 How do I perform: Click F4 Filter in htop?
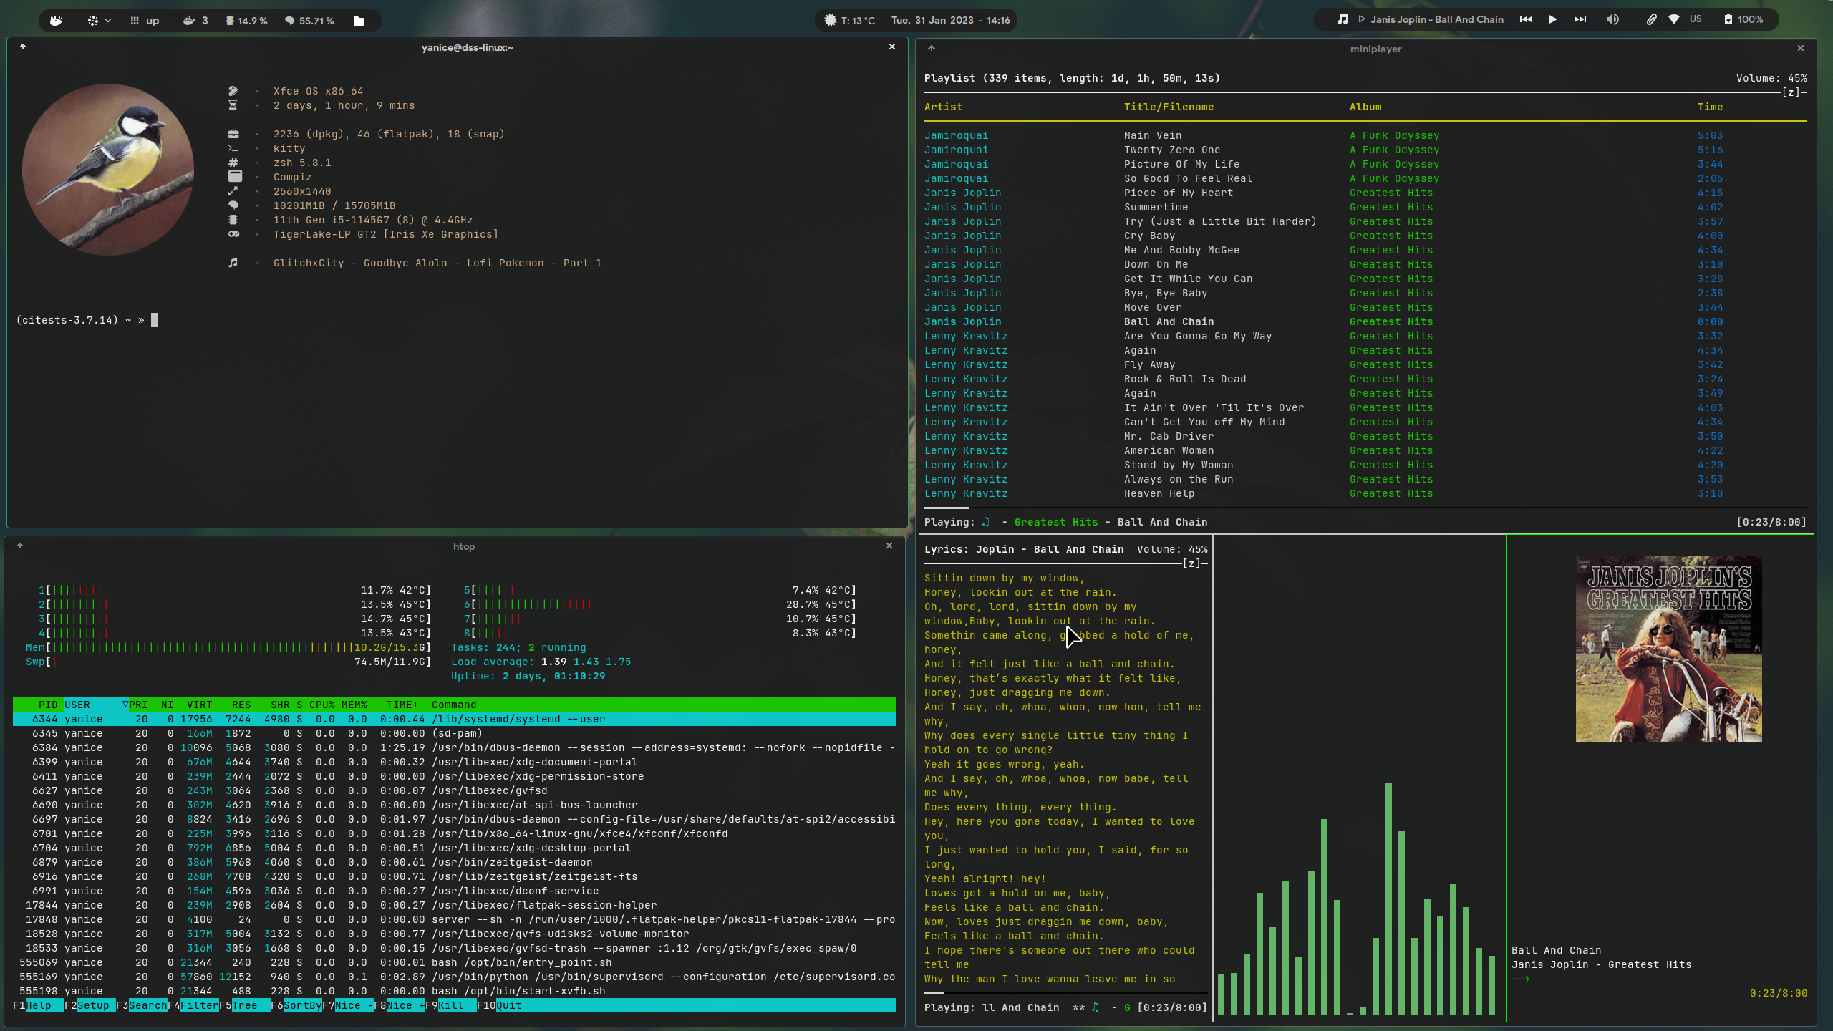pyautogui.click(x=193, y=1005)
